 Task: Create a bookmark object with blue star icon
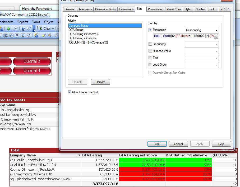[11, 35]
